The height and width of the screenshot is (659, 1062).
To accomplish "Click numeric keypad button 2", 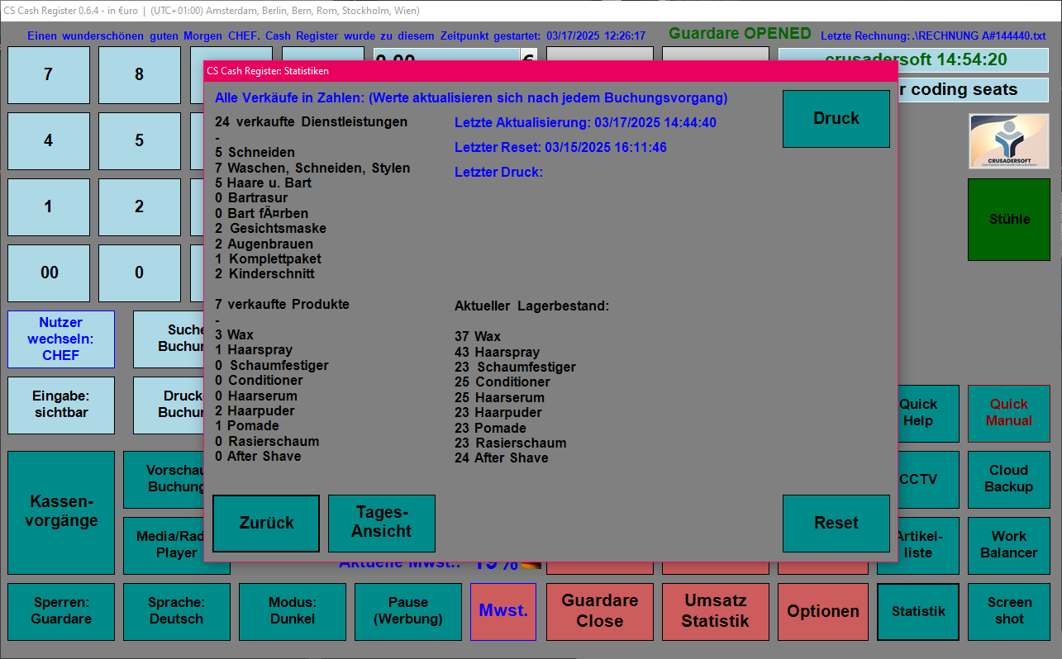I will coord(140,207).
